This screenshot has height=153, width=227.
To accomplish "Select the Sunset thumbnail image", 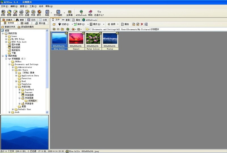I will point(76,40).
